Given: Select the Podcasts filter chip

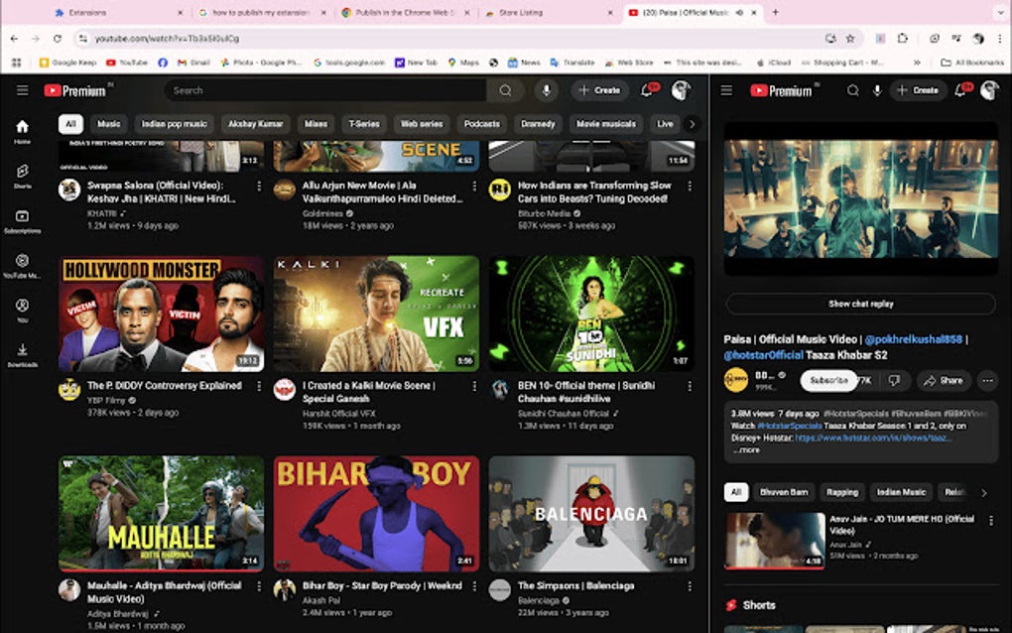Looking at the screenshot, I should click(481, 124).
